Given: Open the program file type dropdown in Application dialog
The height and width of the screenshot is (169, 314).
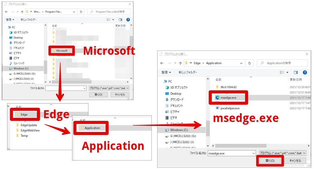Looking at the screenshot, I should (283, 153).
